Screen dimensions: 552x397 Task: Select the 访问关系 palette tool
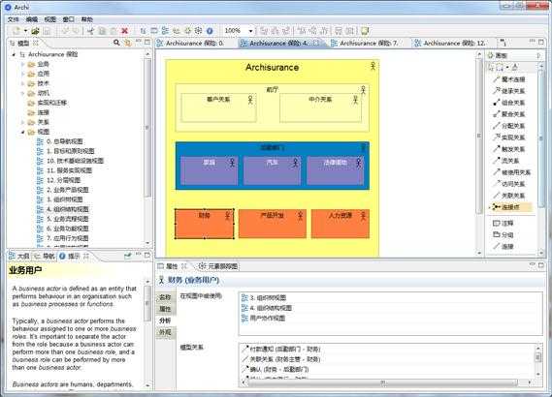point(509,184)
